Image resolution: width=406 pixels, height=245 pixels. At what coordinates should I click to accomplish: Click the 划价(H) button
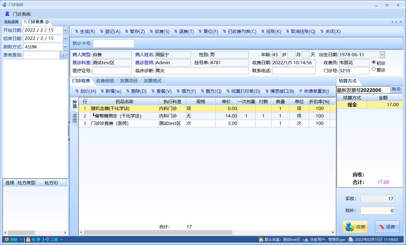85,91
